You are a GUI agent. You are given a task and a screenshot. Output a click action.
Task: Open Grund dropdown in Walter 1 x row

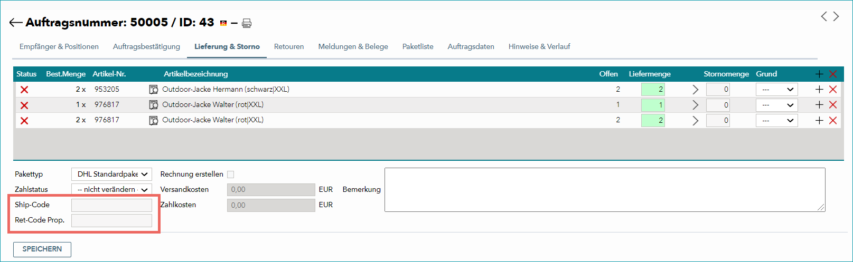[x=776, y=105]
